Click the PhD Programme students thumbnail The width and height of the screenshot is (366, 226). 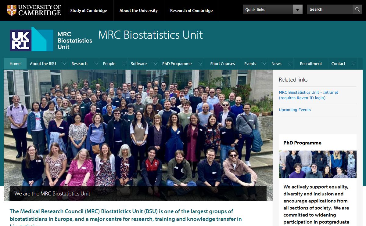tap(318, 164)
